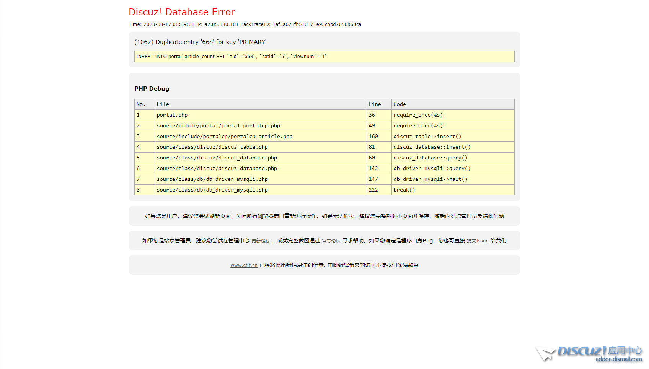Select 'db_driver_mysqli.php' cell in row 7
The height and width of the screenshot is (369, 649).
click(261, 179)
